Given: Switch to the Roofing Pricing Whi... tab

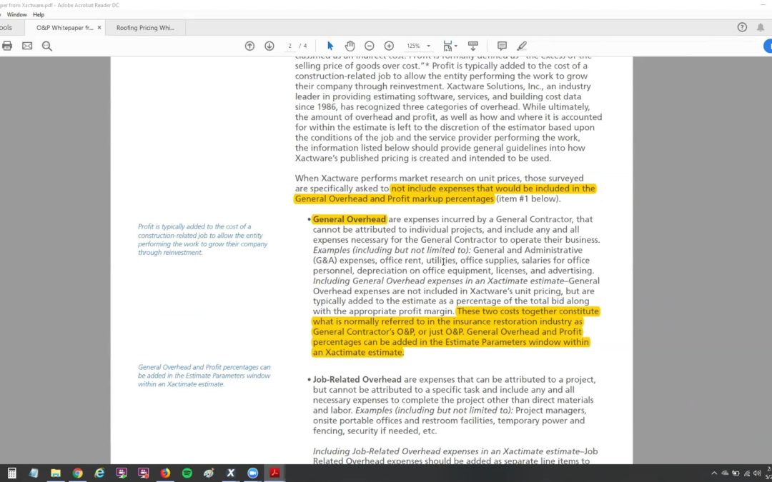Looking at the screenshot, I should tap(145, 28).
